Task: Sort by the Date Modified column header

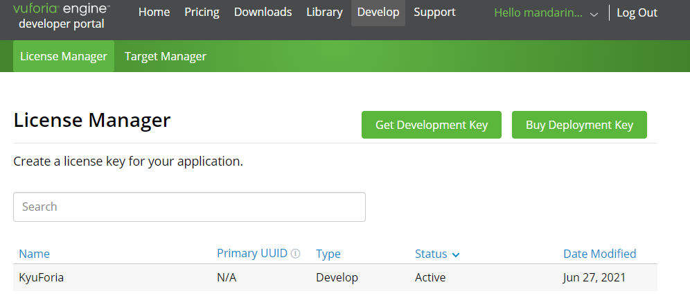Action: coord(600,254)
